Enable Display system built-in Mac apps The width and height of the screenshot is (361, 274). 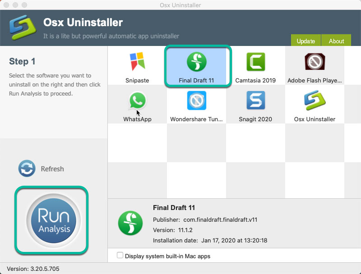[x=120, y=255]
